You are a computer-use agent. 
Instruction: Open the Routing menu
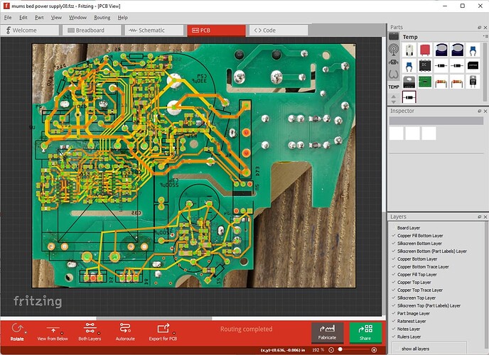click(x=102, y=18)
